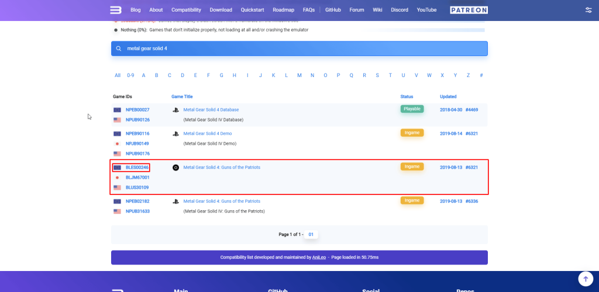Open the Patreon button

click(469, 10)
